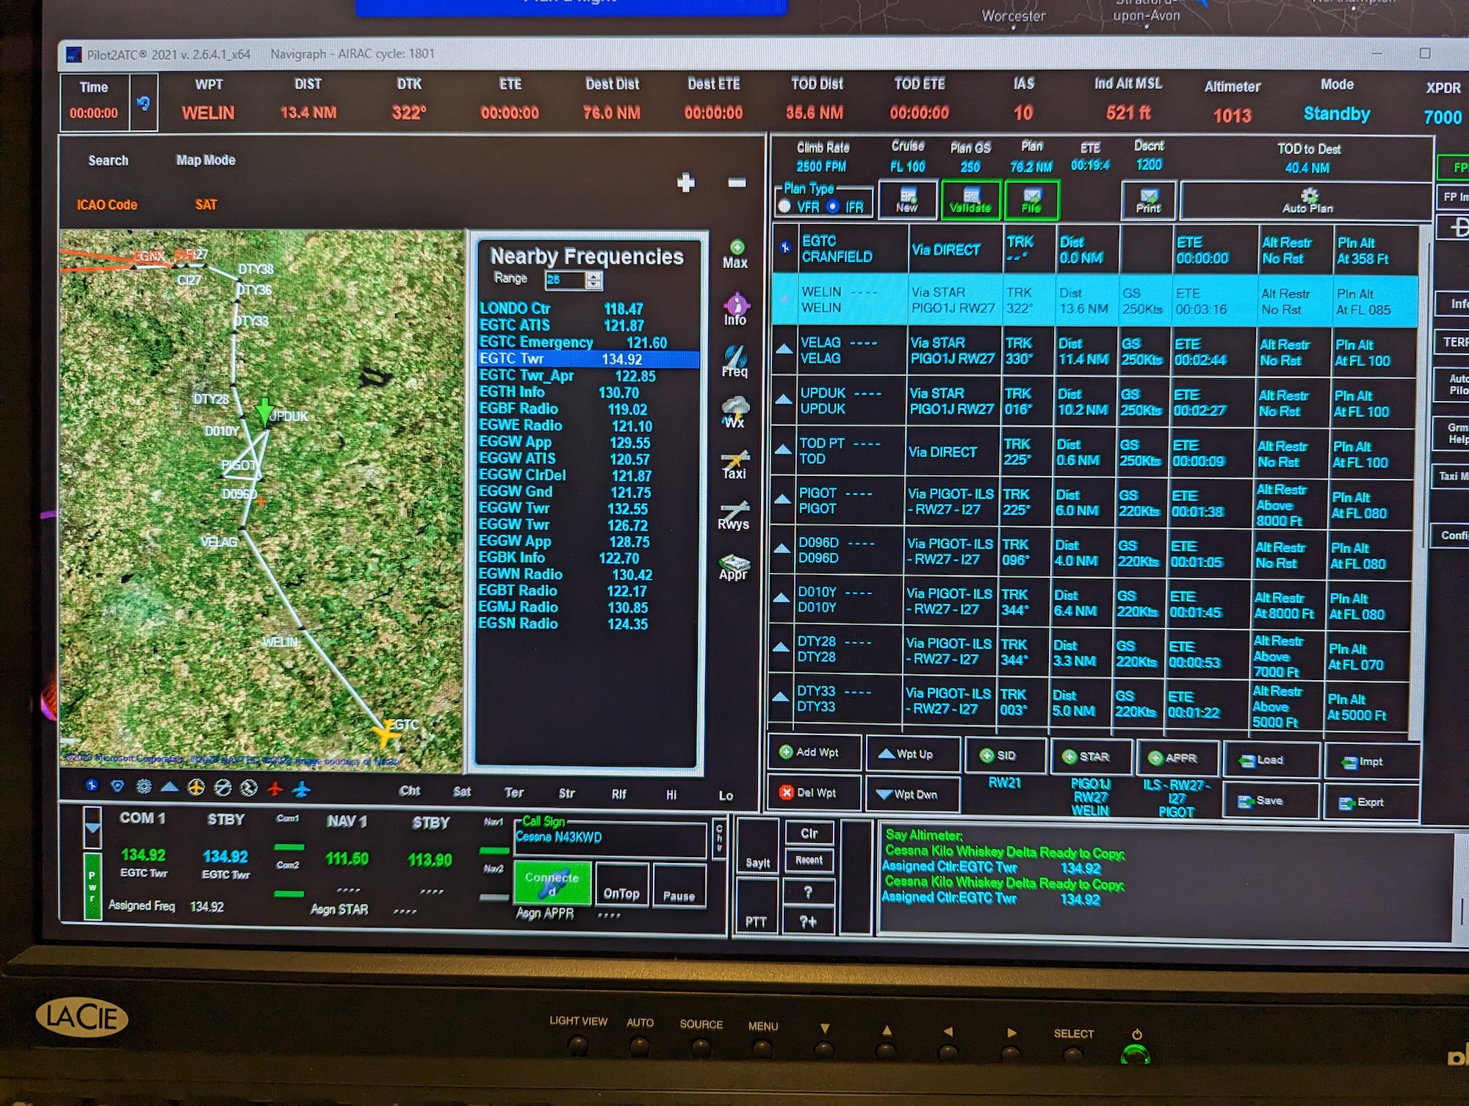Open the Rwys runways icon
The height and width of the screenshot is (1106, 1469).
tap(734, 515)
